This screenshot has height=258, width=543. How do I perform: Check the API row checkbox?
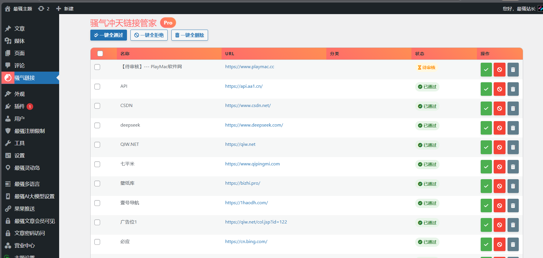coord(97,87)
